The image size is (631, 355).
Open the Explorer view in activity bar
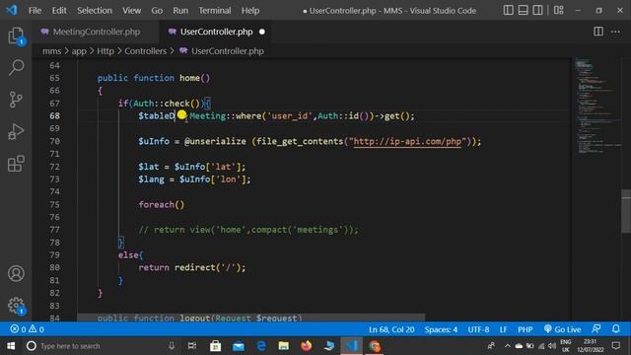pyautogui.click(x=16, y=35)
